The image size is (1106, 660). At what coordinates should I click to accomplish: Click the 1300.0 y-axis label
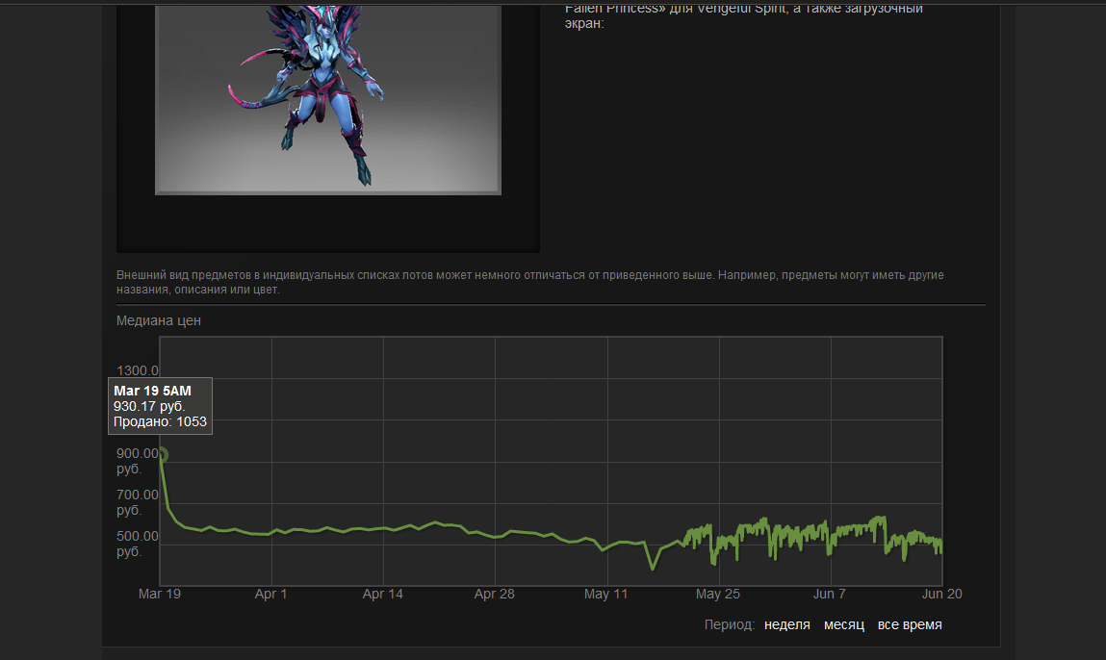(138, 370)
